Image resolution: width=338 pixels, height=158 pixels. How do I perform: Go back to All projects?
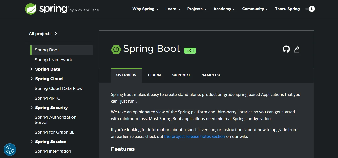[x=40, y=33]
